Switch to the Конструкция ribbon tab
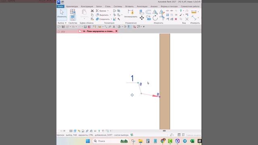This screenshot has width=258, height=145. 87,6
